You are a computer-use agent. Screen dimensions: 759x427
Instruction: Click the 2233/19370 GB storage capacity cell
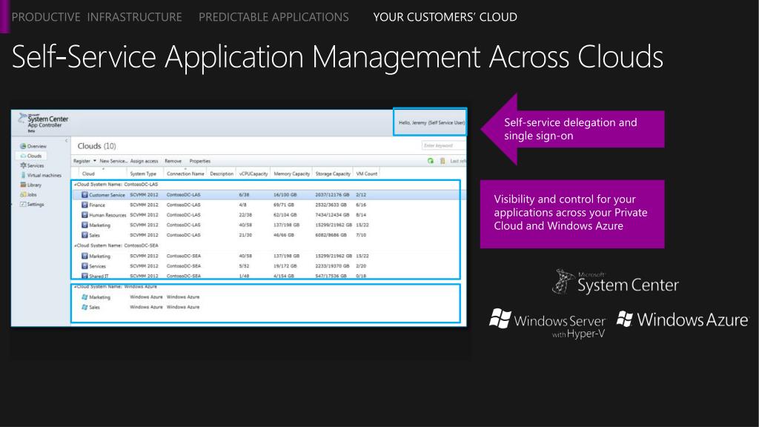(x=332, y=266)
